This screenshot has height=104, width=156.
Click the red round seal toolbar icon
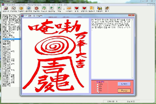point(36,8)
